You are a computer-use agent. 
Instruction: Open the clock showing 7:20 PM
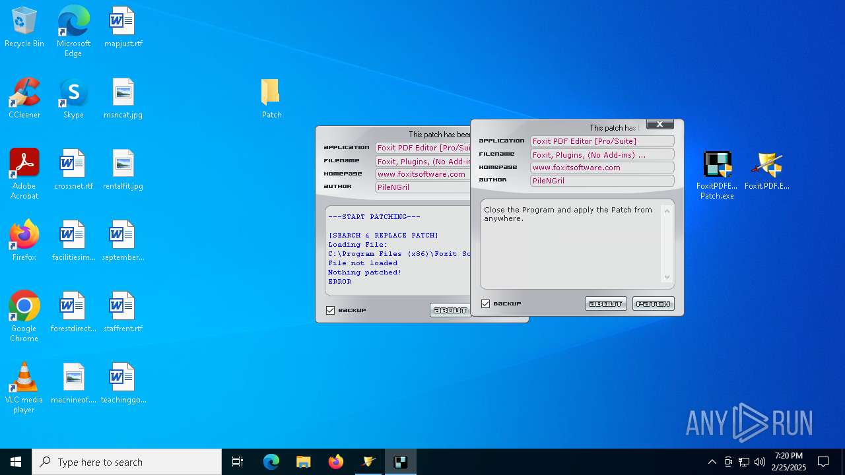(x=790, y=462)
